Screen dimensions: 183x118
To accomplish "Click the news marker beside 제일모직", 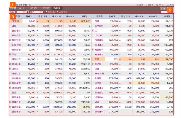I will (x=93, y=50).
